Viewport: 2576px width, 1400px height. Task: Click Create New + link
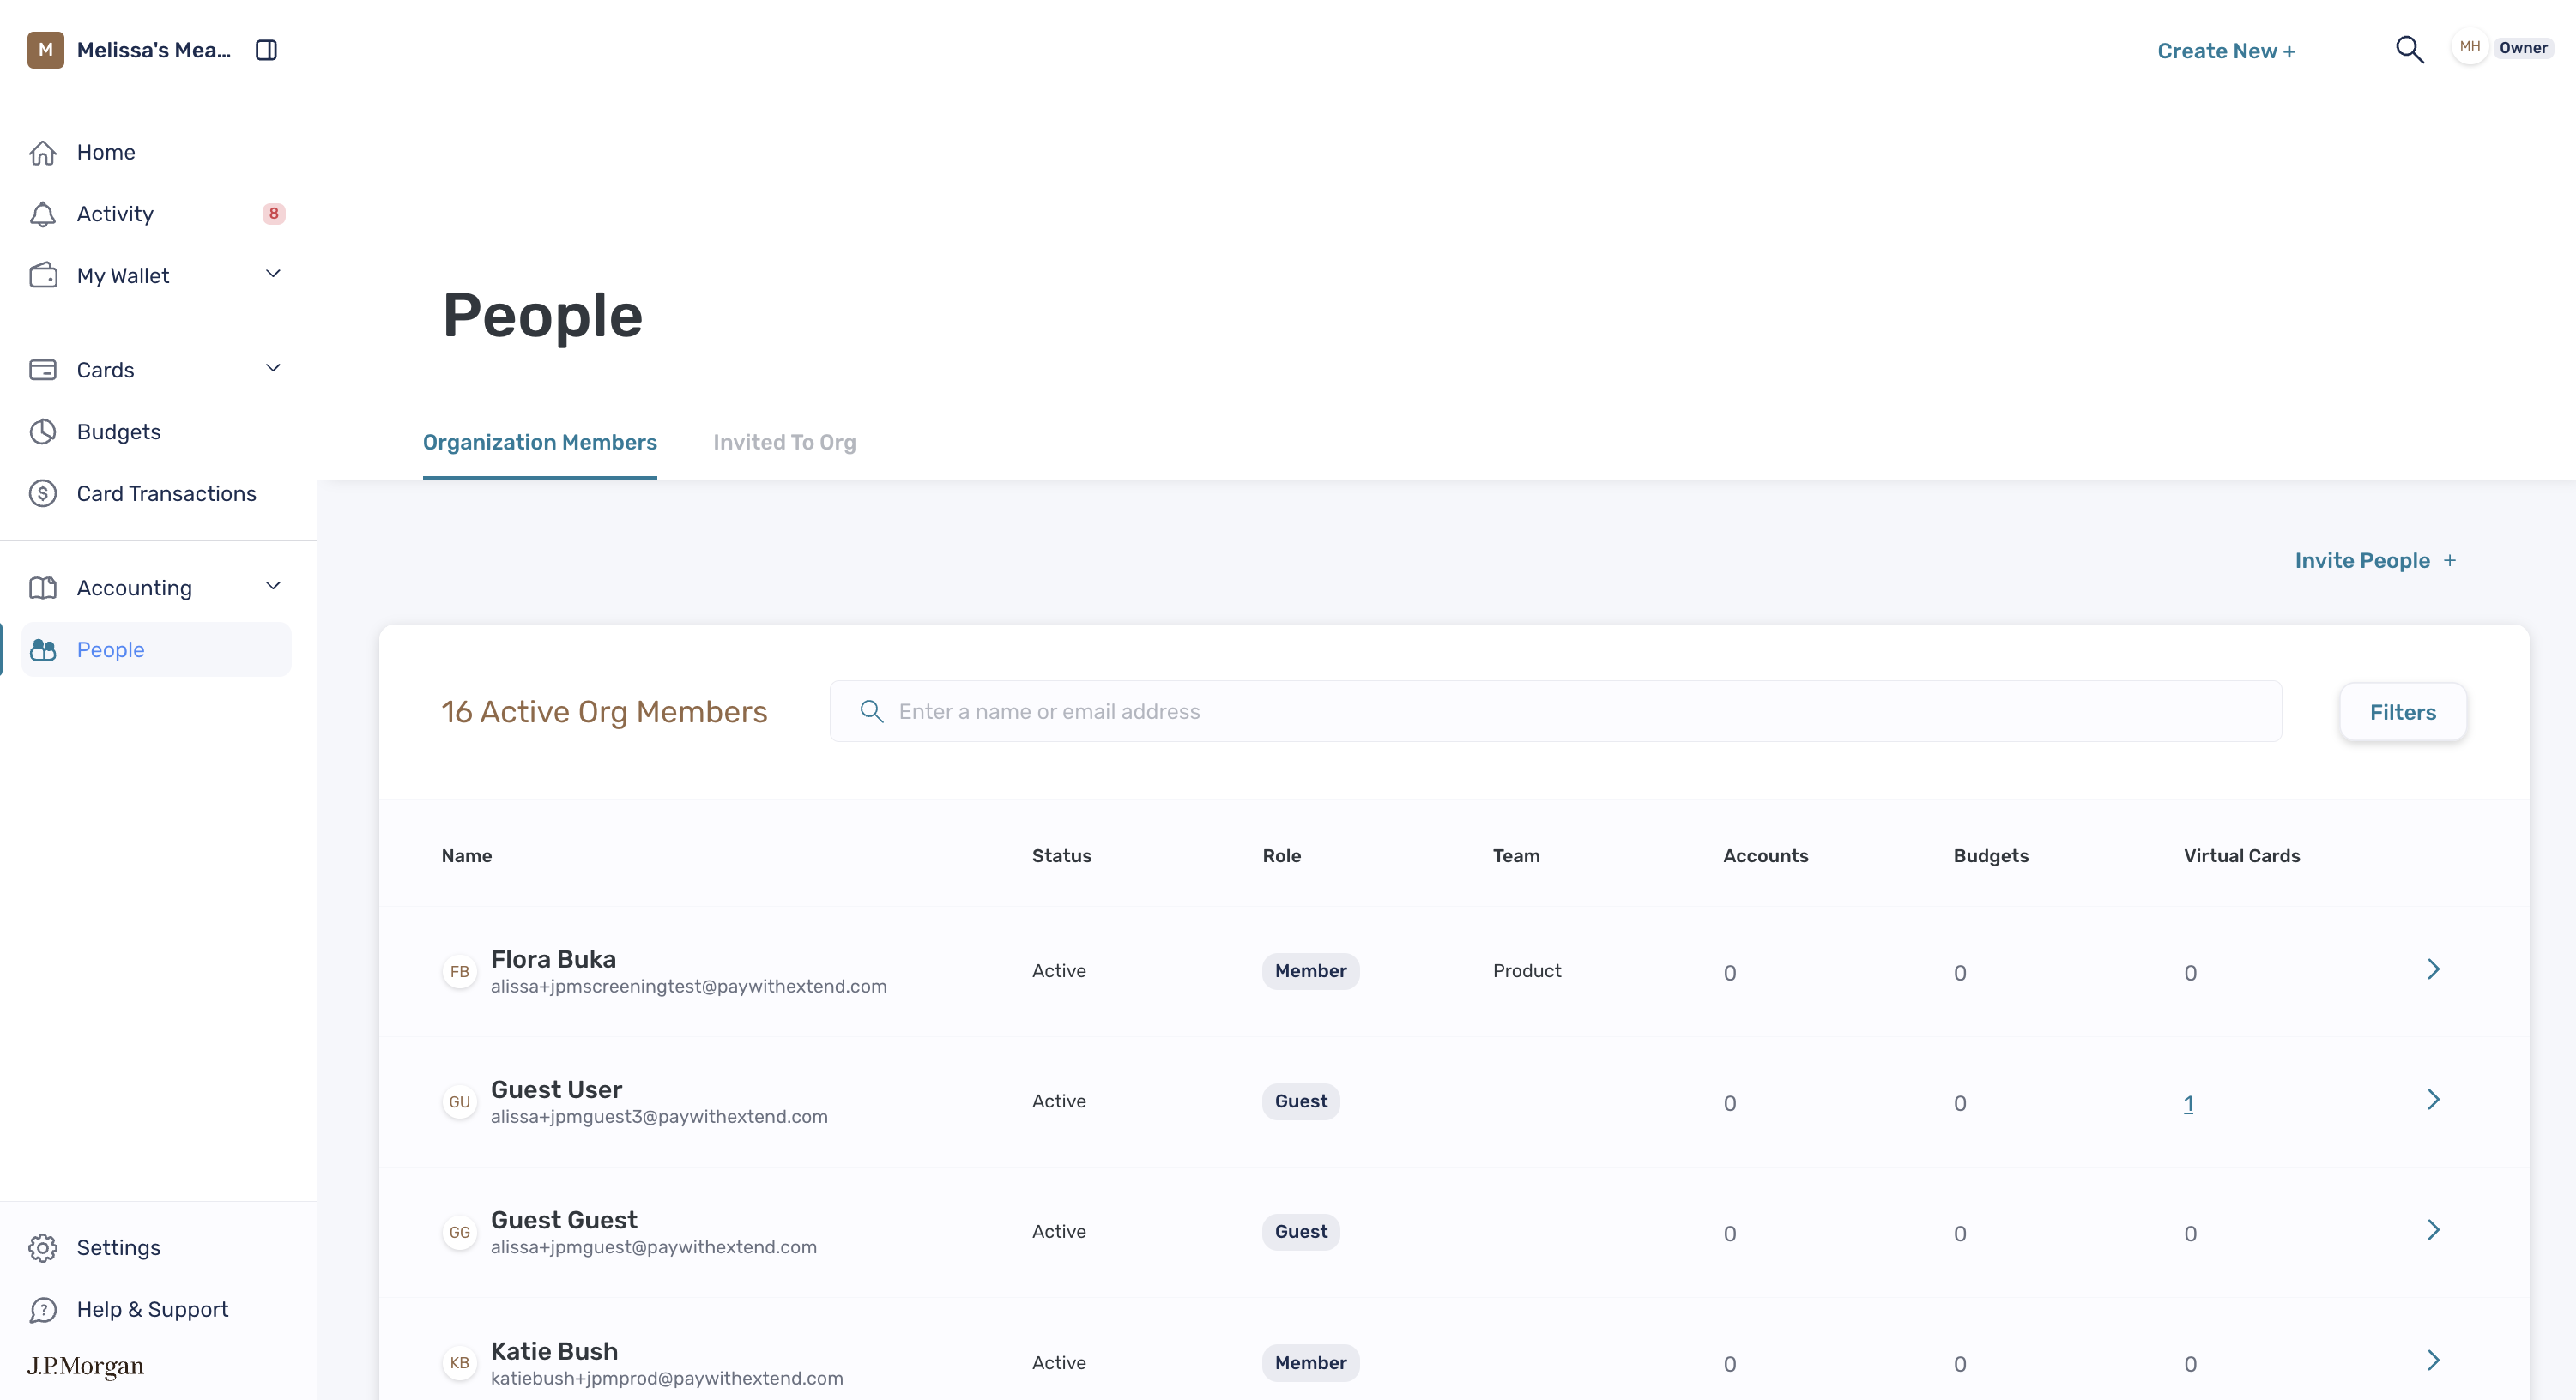tap(2226, 51)
